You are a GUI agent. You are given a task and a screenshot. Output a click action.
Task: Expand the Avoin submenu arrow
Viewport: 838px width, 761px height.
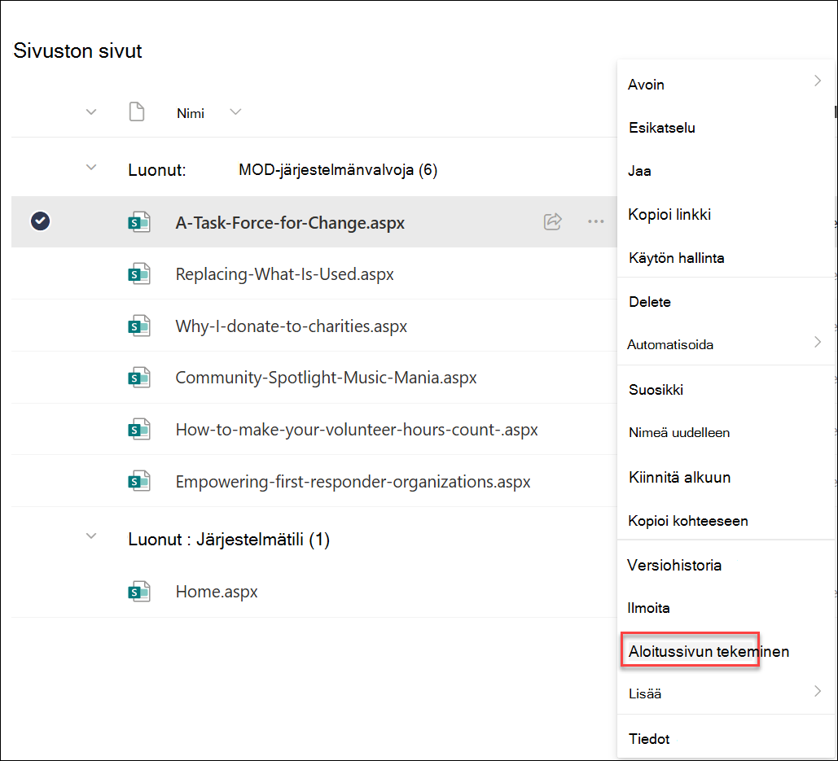pos(818,81)
